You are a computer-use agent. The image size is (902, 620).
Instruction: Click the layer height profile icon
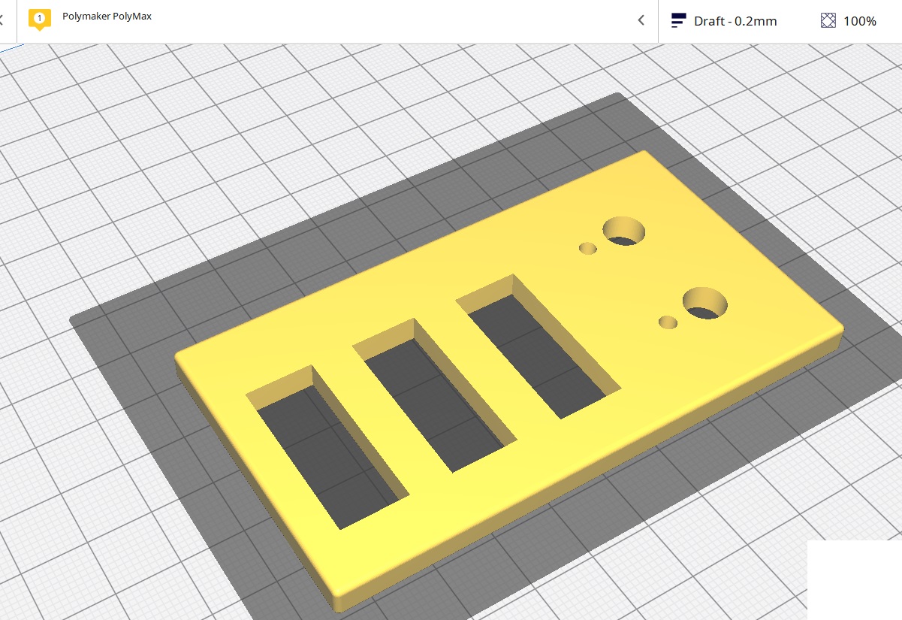tap(678, 20)
